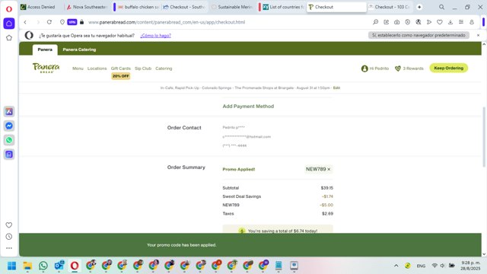Open sidebar more options three dots
487x274 pixels.
9,248
